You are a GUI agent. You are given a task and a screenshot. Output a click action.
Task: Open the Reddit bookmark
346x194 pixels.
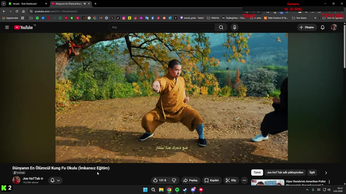(x=164, y=18)
